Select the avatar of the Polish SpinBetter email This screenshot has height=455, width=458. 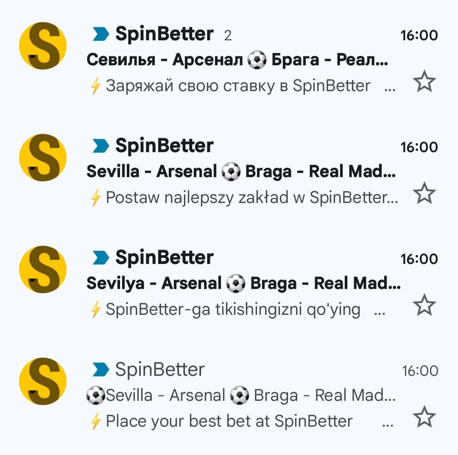point(43,158)
